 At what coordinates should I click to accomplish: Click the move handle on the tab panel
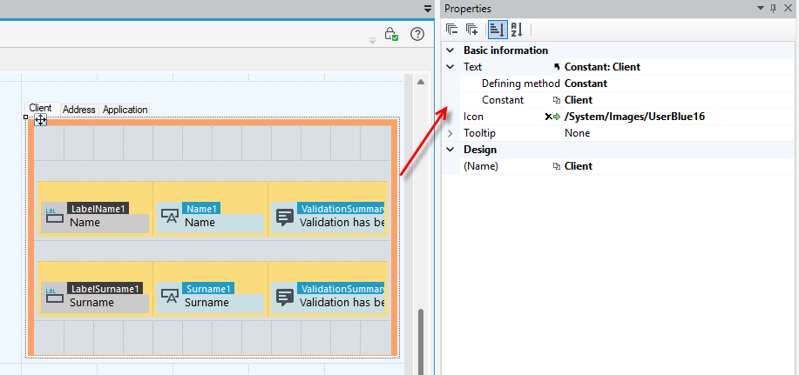click(x=40, y=120)
